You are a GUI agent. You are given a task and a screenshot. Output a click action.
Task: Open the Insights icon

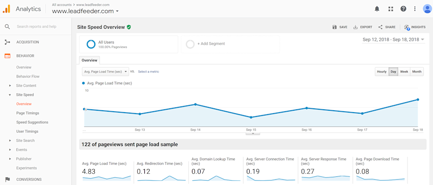click(x=407, y=27)
